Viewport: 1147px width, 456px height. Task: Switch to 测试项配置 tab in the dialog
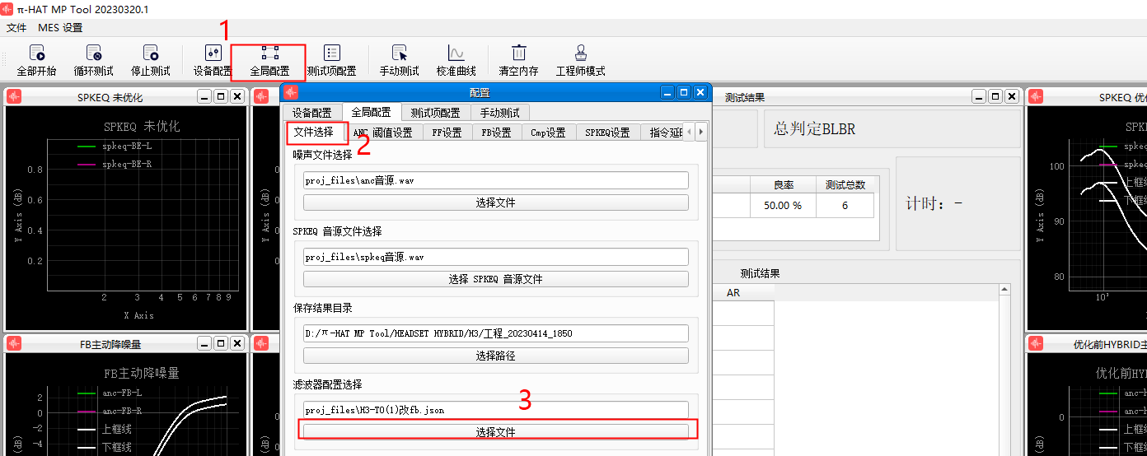point(436,113)
